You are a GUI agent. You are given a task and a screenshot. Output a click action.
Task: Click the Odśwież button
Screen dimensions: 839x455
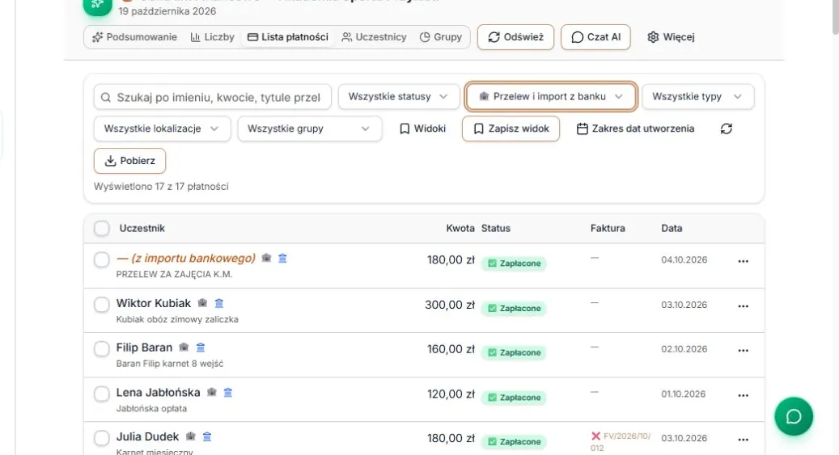(x=516, y=37)
